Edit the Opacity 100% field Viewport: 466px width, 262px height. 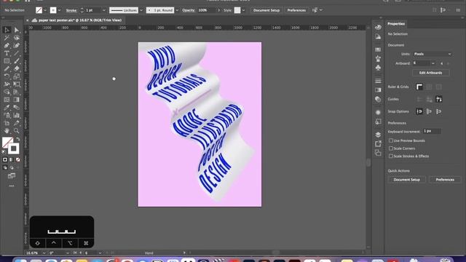[207, 10]
